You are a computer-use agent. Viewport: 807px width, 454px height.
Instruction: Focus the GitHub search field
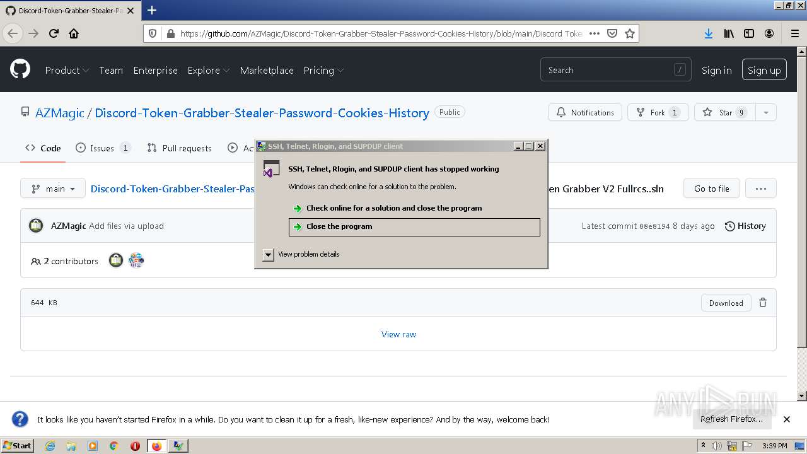click(615, 70)
